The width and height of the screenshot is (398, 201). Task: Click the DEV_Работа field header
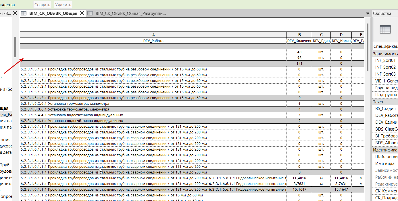[153, 41]
